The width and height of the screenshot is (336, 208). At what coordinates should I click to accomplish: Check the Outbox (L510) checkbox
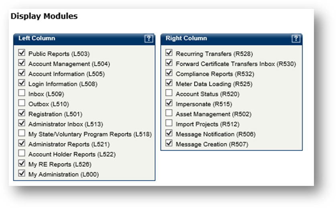point(22,104)
